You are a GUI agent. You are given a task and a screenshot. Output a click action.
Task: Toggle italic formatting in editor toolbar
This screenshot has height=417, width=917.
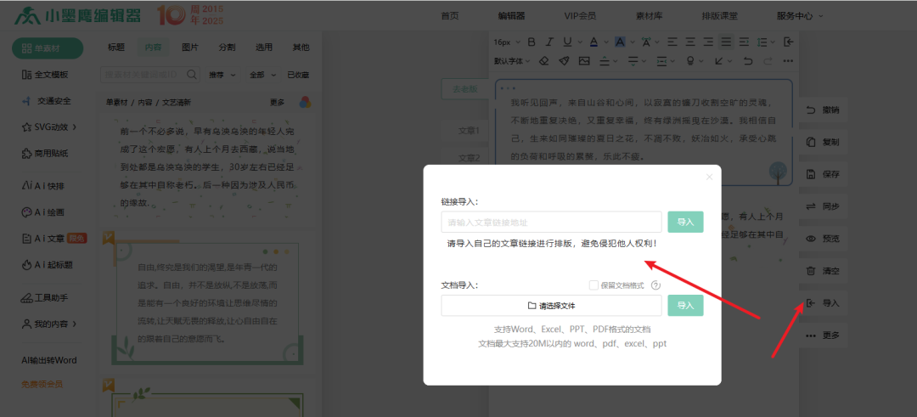(x=549, y=42)
